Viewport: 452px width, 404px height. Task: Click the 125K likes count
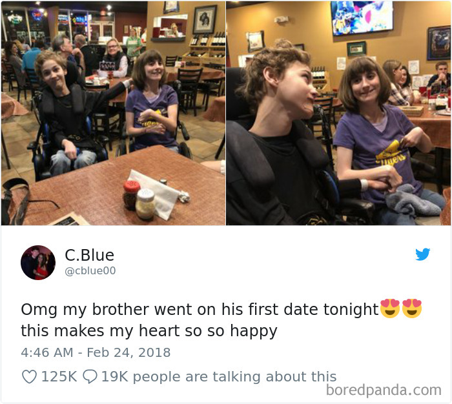(x=59, y=377)
